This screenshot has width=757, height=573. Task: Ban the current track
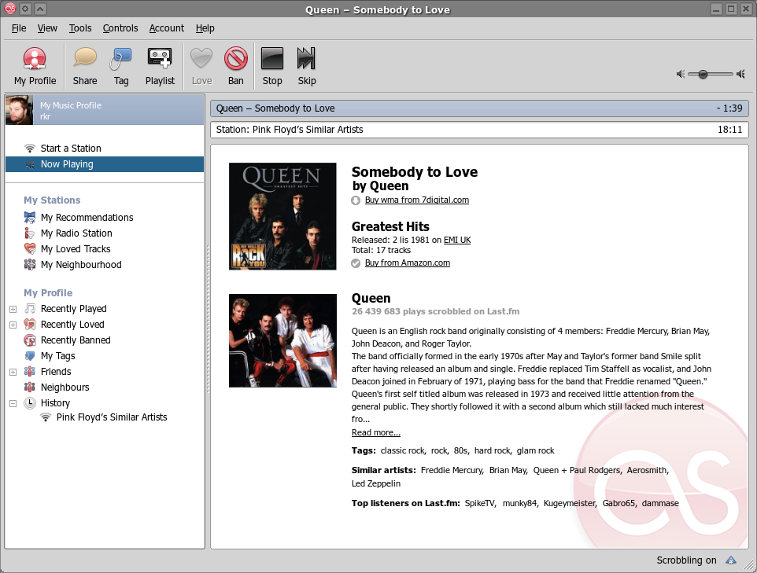click(x=235, y=67)
